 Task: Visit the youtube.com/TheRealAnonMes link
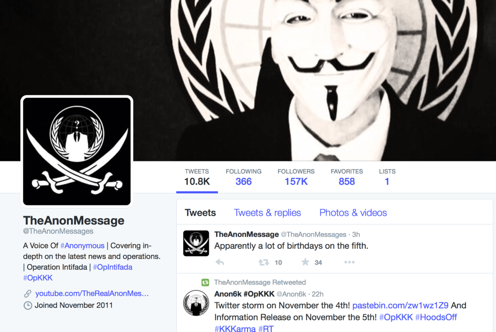point(92,293)
